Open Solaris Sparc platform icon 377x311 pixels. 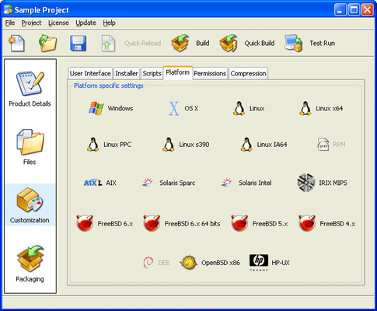coord(148,183)
